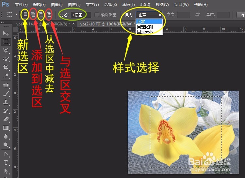Select the Spot Healing Brush tool
Screen dimensions: 245x178
pos(6,85)
